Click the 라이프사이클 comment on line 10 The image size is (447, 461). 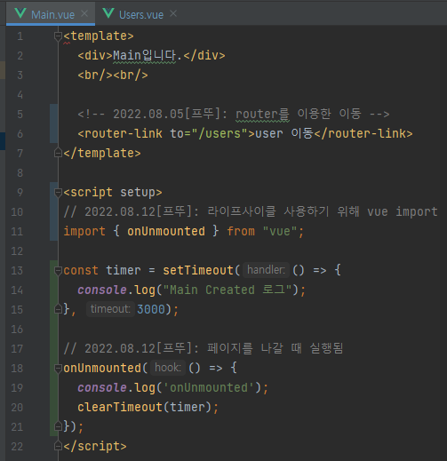coord(251,211)
